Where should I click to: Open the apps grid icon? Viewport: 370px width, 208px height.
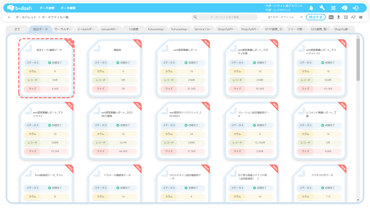click(333, 8)
